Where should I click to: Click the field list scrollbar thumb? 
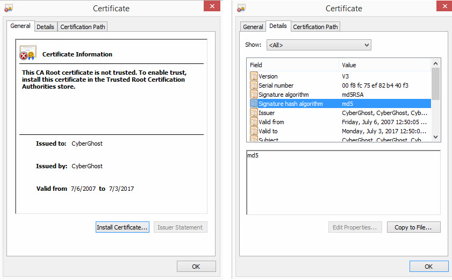(435, 84)
